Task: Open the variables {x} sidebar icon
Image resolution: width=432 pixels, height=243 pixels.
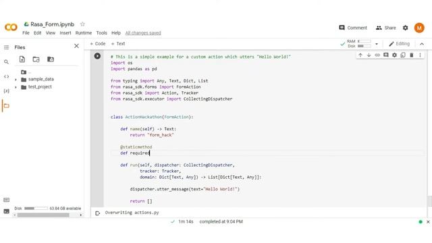Action: point(6,91)
